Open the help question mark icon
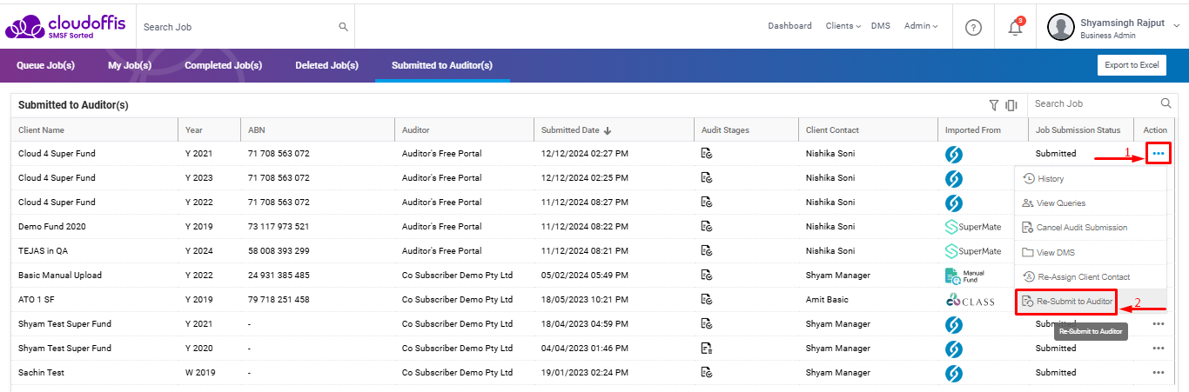The height and width of the screenshot is (392, 1189). 974,27
